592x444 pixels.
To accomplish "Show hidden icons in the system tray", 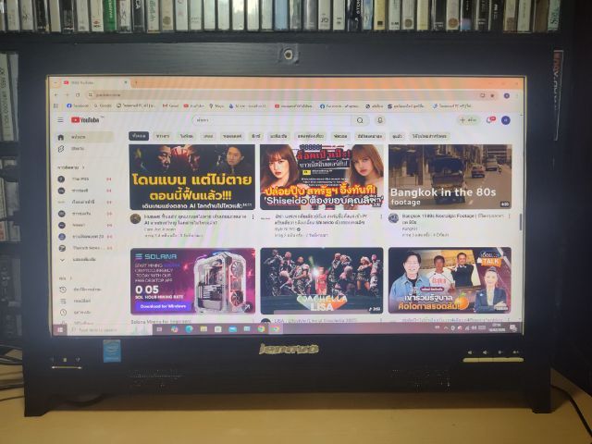I will pyautogui.click(x=446, y=328).
